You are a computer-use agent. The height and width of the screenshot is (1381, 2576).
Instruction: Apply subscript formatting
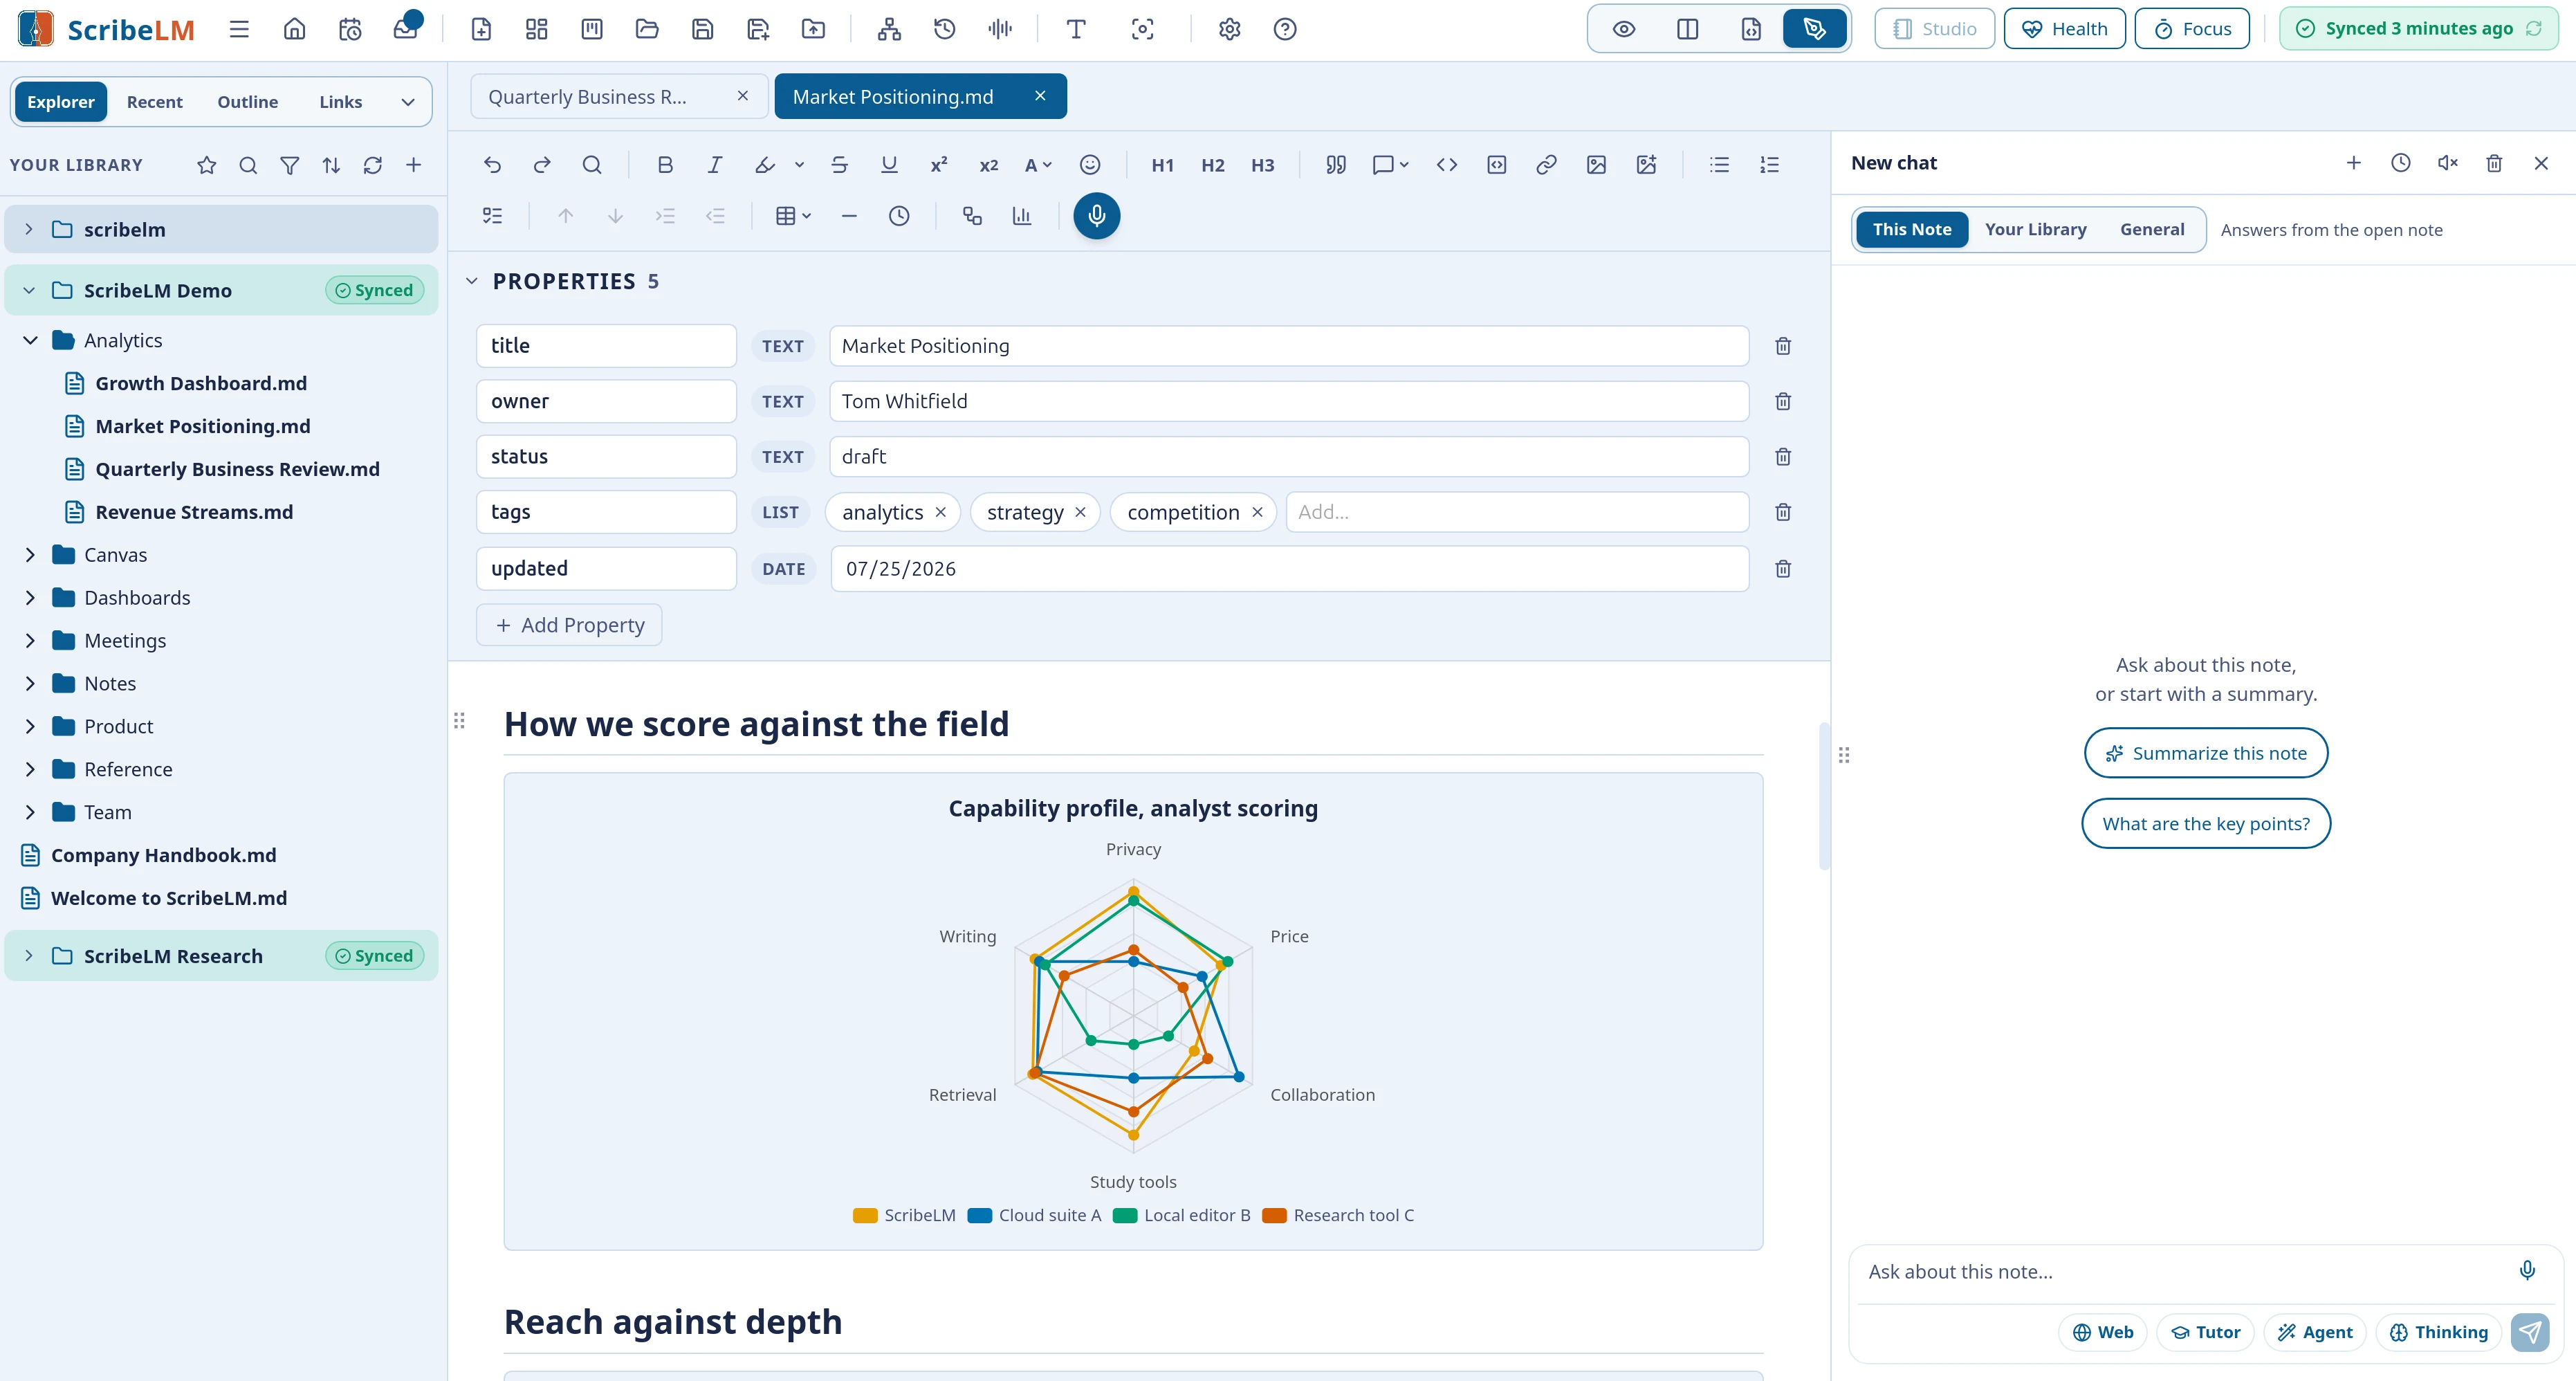click(989, 165)
